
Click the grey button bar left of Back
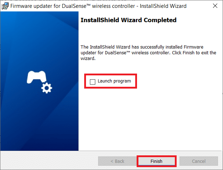pyautogui.click(x=49, y=161)
